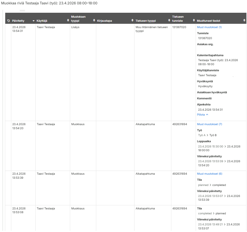Select the row with identifier 131367020
The width and height of the screenshot is (247, 232).
point(179,27)
